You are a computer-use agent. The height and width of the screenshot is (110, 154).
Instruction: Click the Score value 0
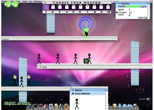pos(129,15)
